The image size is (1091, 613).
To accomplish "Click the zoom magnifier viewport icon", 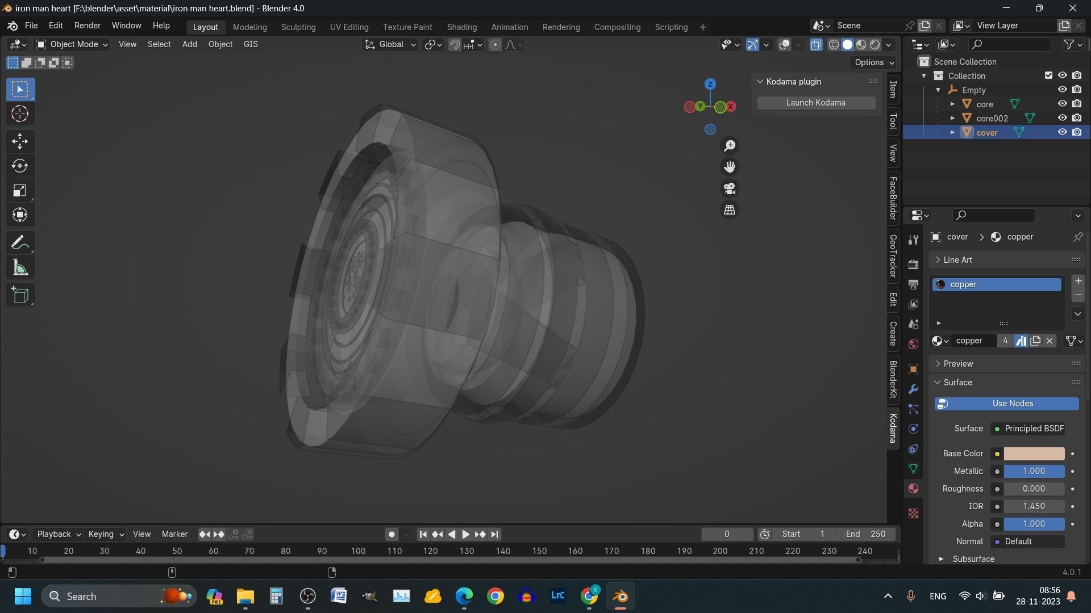I will click(x=730, y=146).
